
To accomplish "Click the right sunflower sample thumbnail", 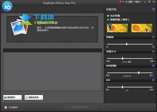I will click(142, 28).
